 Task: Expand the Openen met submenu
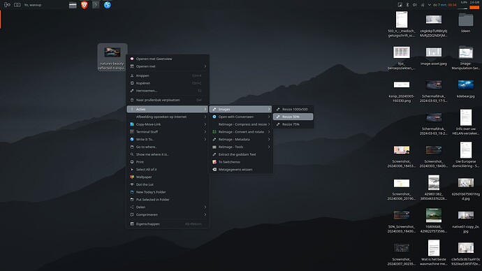[x=168, y=66]
